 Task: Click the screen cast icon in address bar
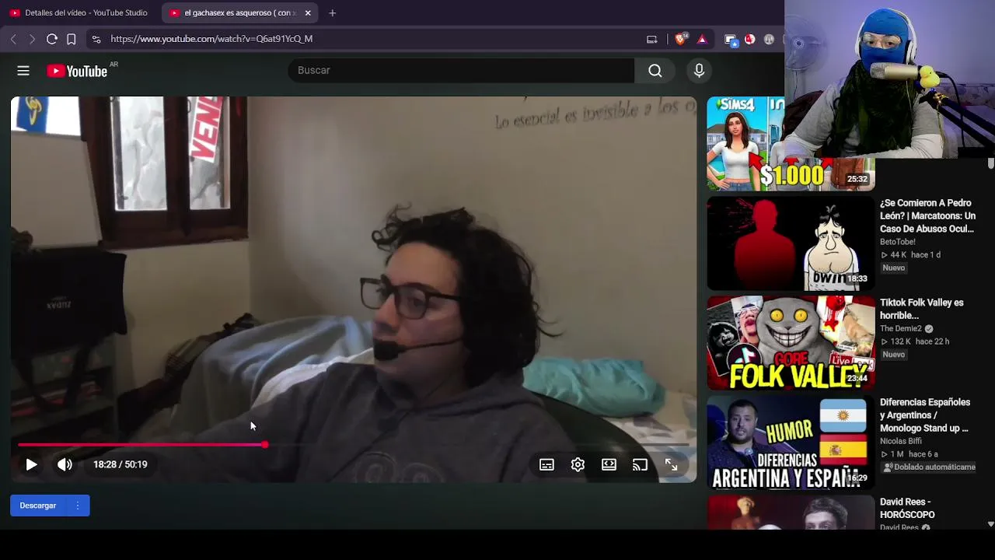click(x=652, y=39)
